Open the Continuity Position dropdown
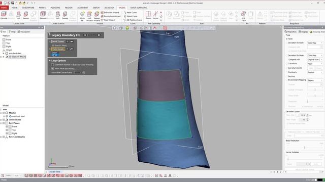325x182 pixels. pyautogui.click(x=315, y=72)
